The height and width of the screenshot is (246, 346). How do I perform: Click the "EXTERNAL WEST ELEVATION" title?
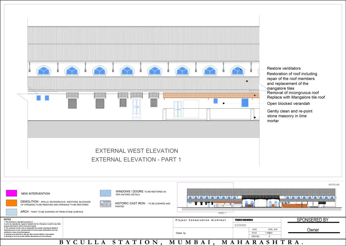point(137,151)
